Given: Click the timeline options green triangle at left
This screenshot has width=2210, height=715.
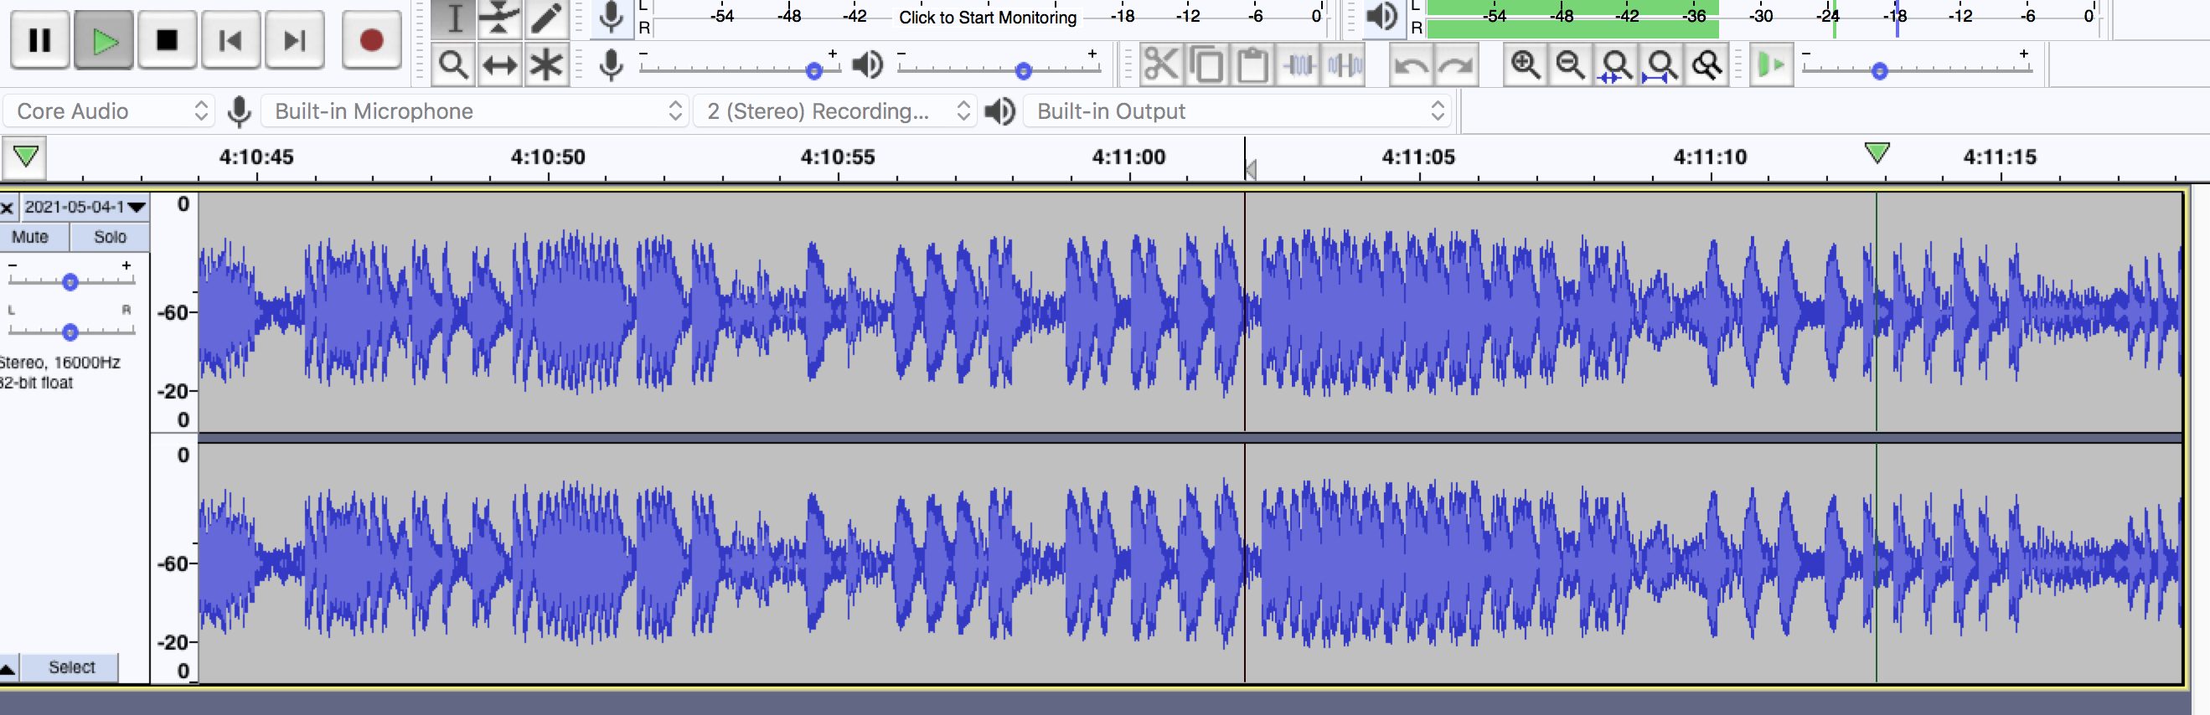Looking at the screenshot, I should pos(25,157).
